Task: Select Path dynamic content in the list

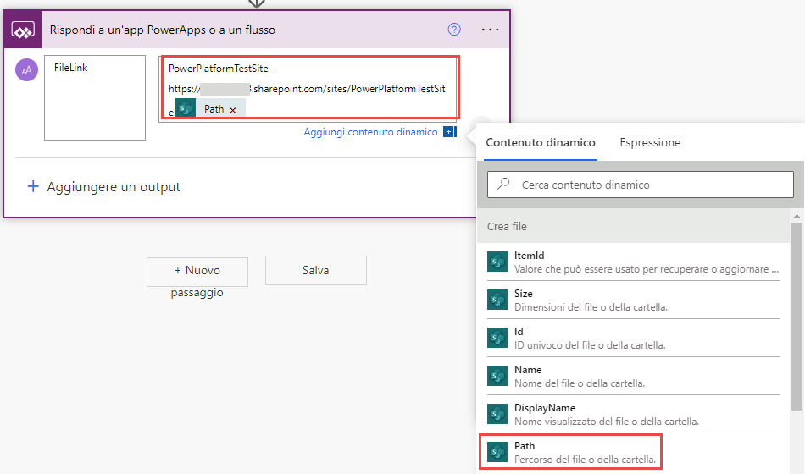Action: click(x=633, y=452)
